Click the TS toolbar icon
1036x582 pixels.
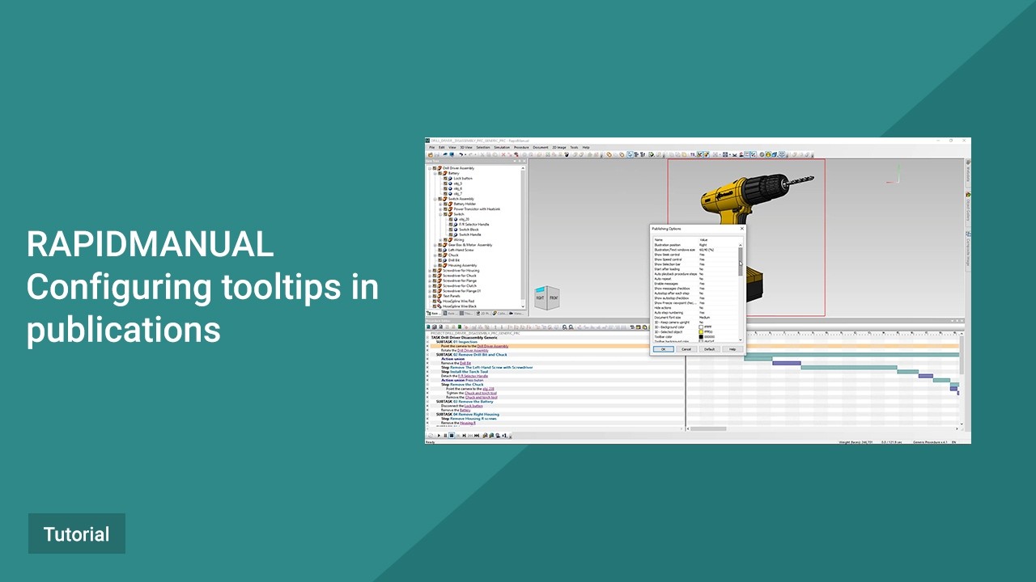693,154
